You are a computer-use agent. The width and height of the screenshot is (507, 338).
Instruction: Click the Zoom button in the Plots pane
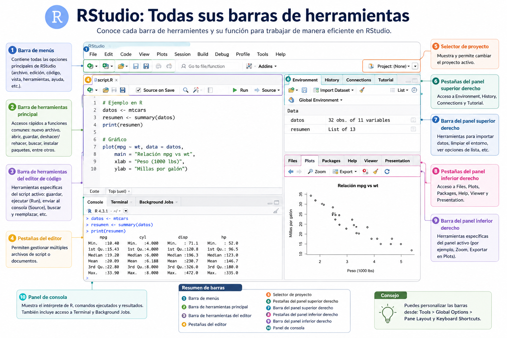317,172
